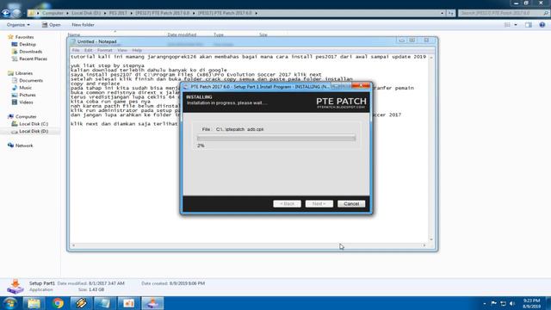Open Pictures library in sidebar

click(x=28, y=95)
